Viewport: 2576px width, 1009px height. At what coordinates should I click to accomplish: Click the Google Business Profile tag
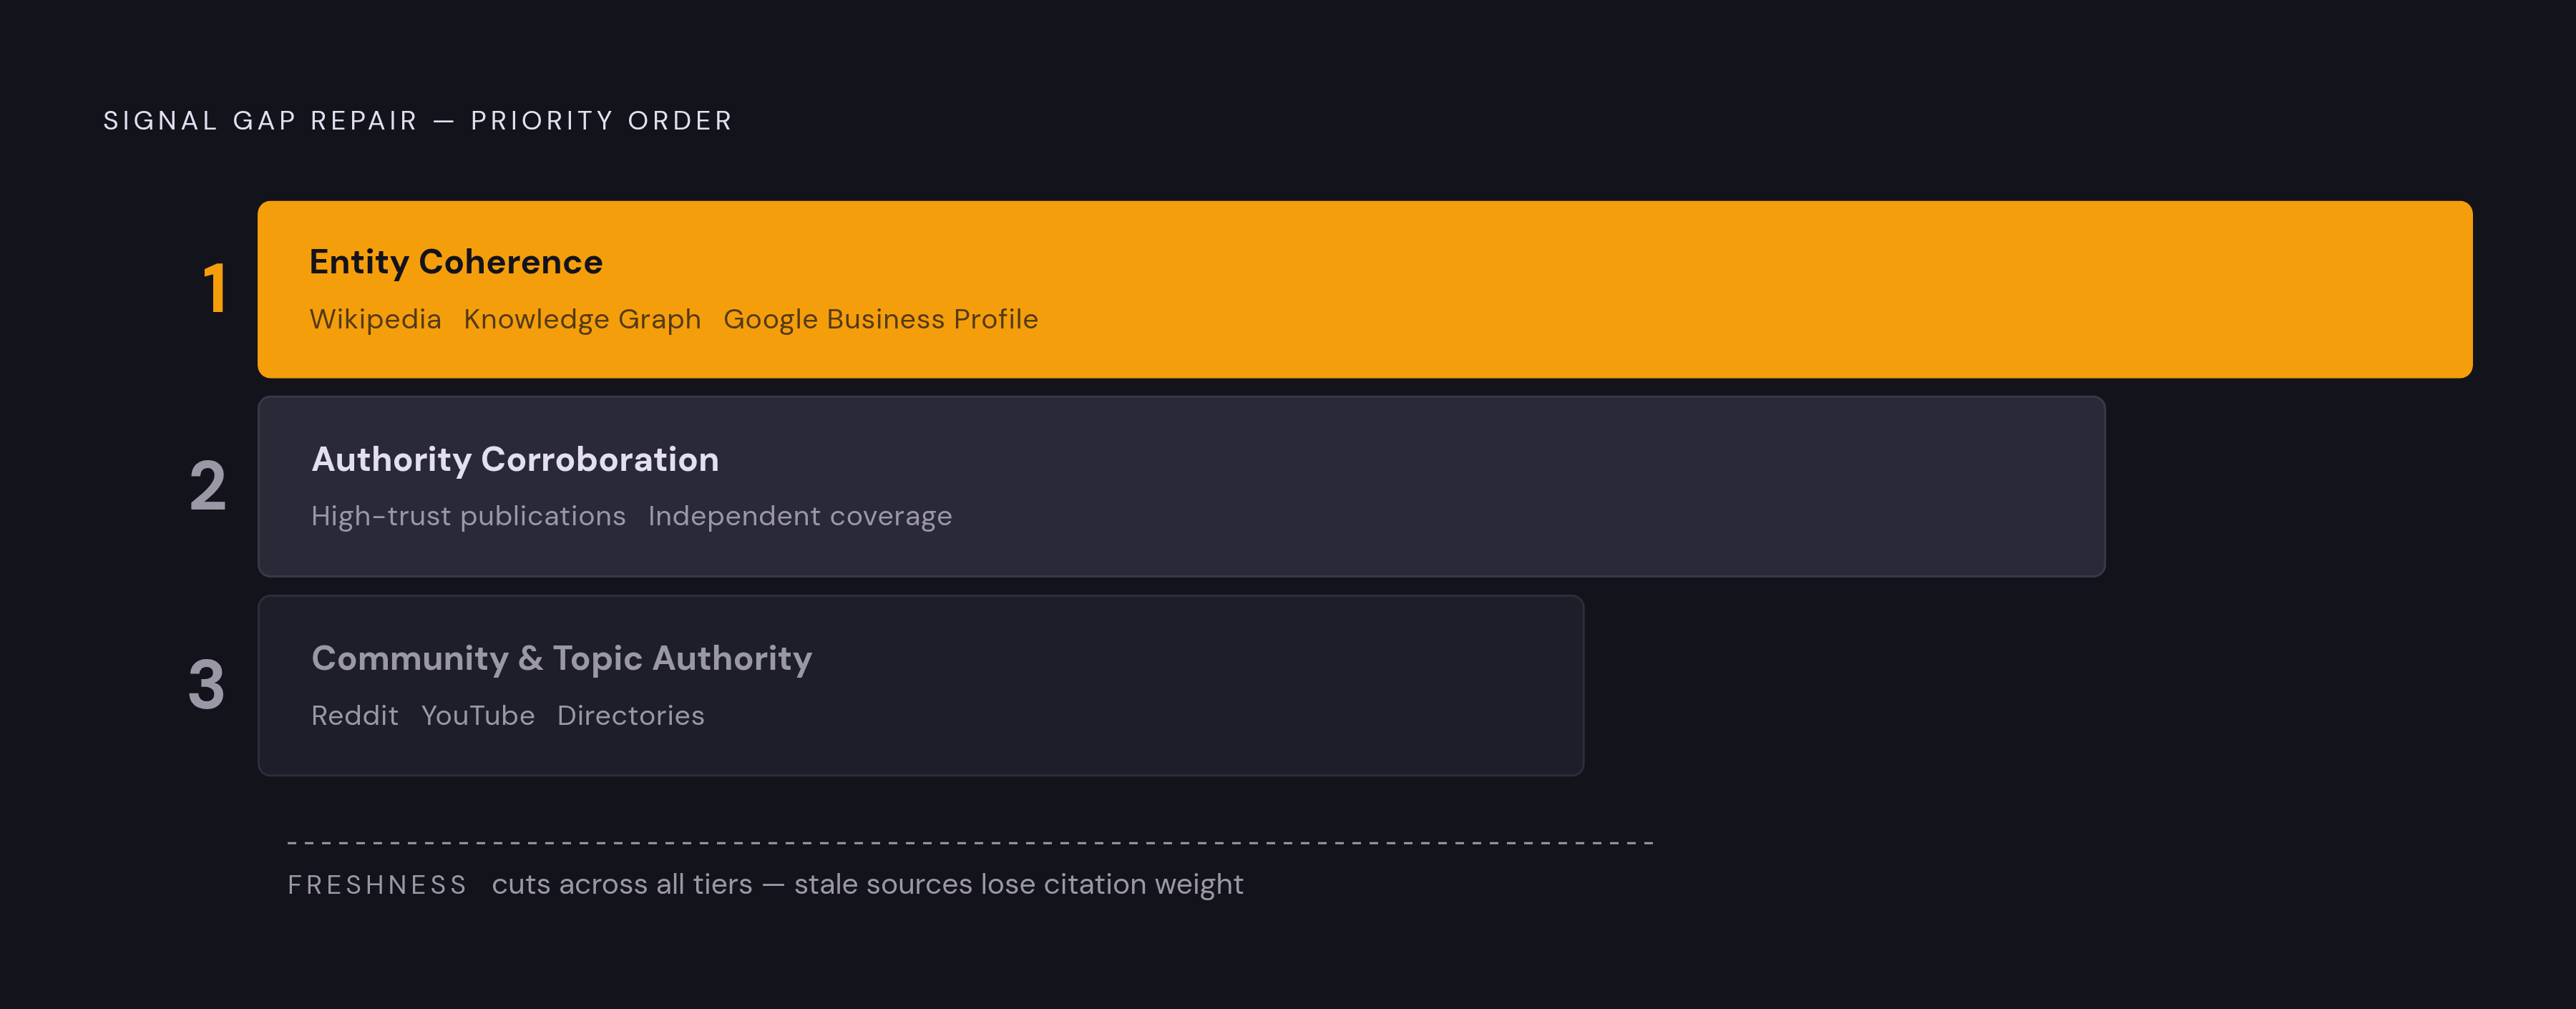[881, 319]
